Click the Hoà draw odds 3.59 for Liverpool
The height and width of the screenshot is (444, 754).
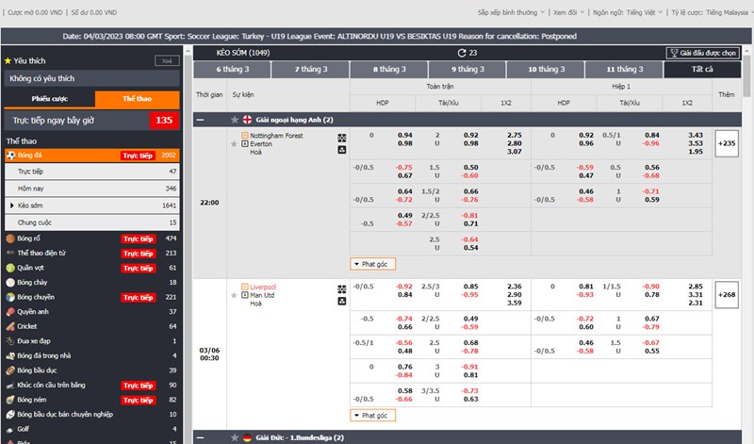coord(515,303)
